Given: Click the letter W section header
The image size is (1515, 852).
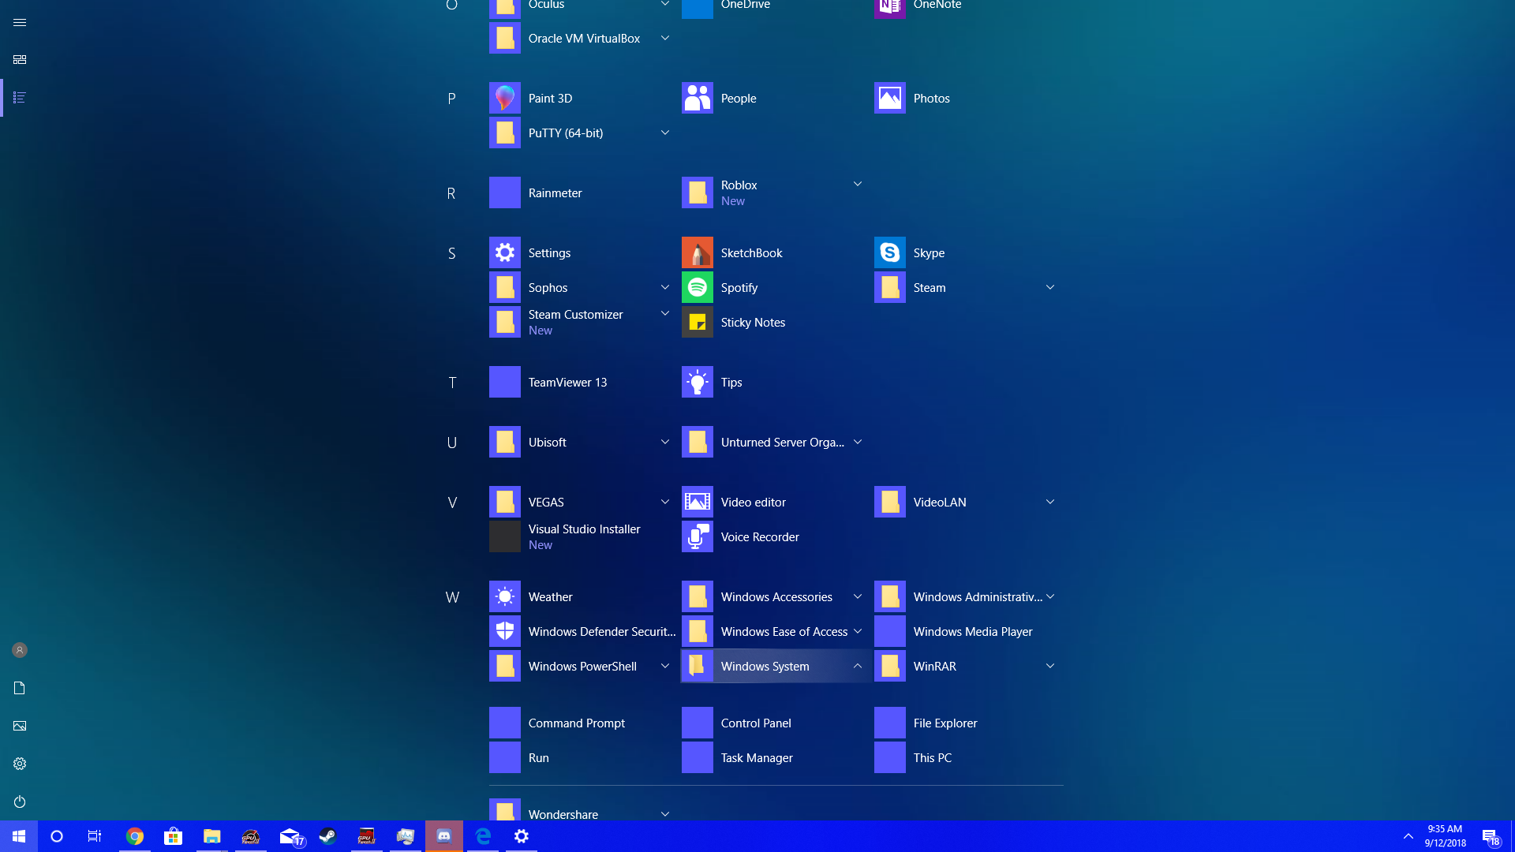Looking at the screenshot, I should pos(452,597).
